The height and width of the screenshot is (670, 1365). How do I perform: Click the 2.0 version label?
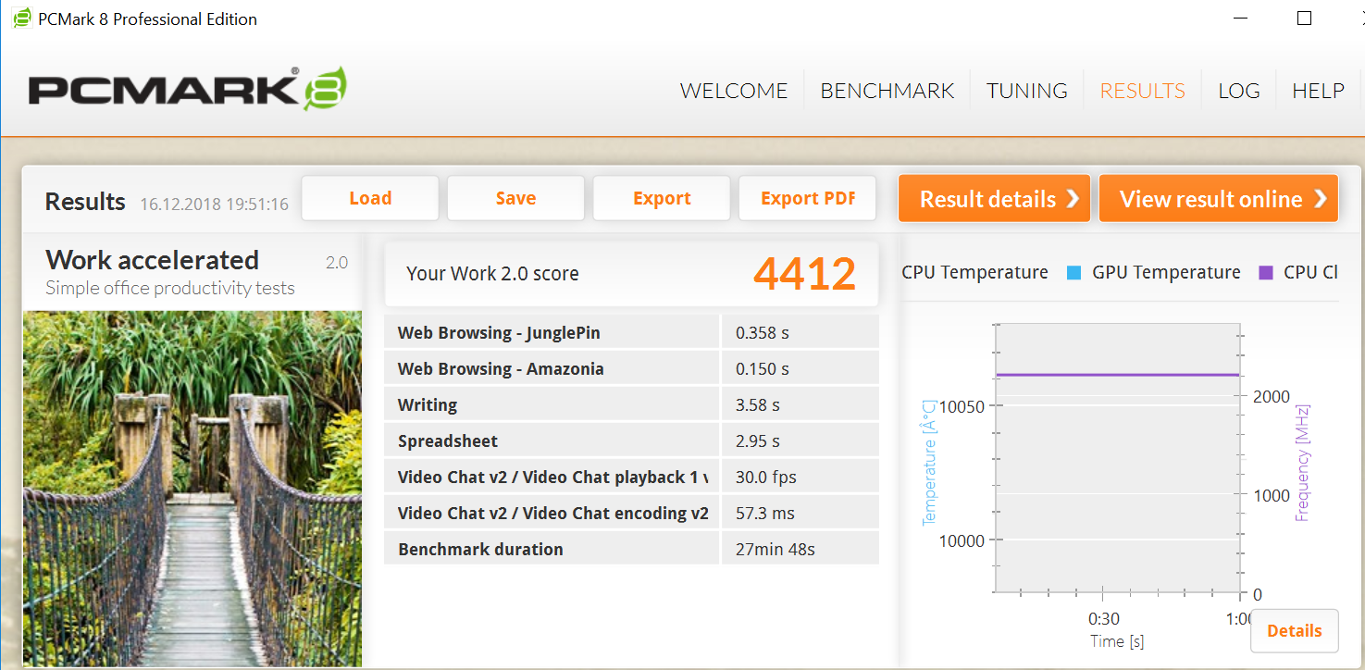click(x=337, y=263)
